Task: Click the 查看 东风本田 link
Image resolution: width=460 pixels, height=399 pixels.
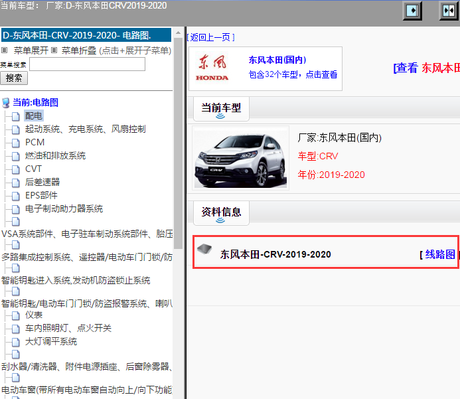Action: [x=426, y=68]
